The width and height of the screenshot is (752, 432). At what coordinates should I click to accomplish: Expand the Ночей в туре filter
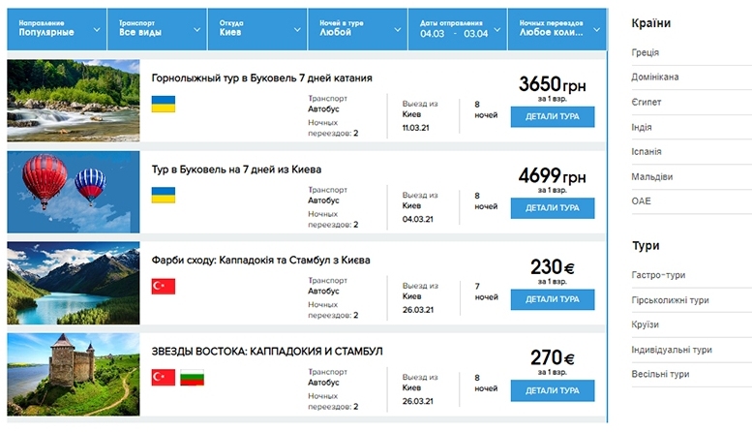tap(358, 29)
